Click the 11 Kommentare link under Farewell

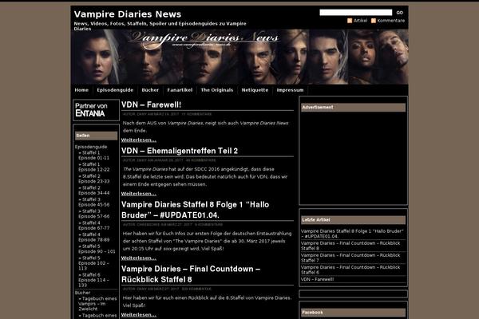click(x=196, y=114)
